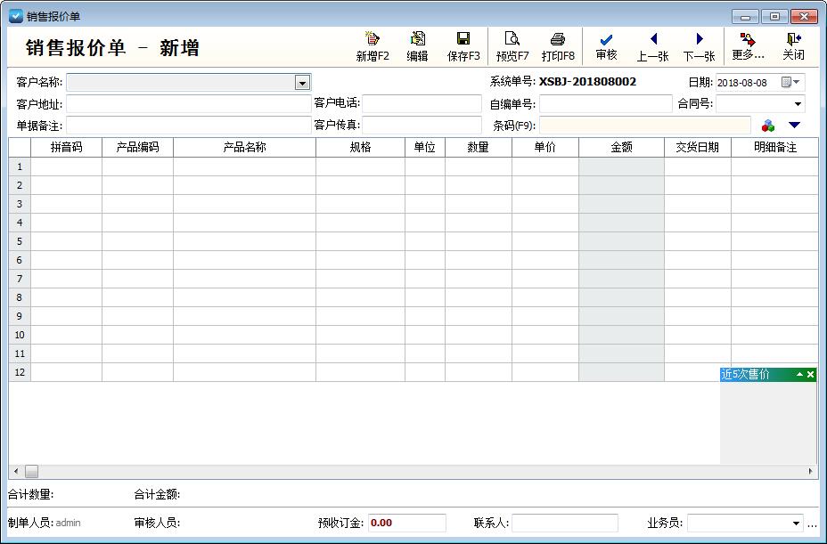Click the 规格 column header

click(361, 147)
